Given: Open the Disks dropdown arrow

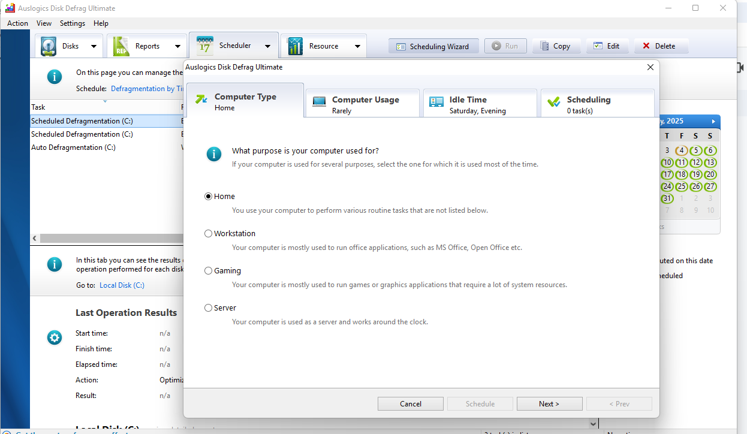Looking at the screenshot, I should (x=94, y=46).
